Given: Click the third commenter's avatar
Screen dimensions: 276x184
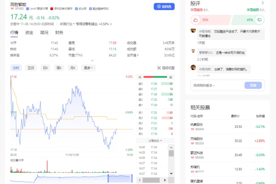Looking at the screenshot, I should (193, 68).
